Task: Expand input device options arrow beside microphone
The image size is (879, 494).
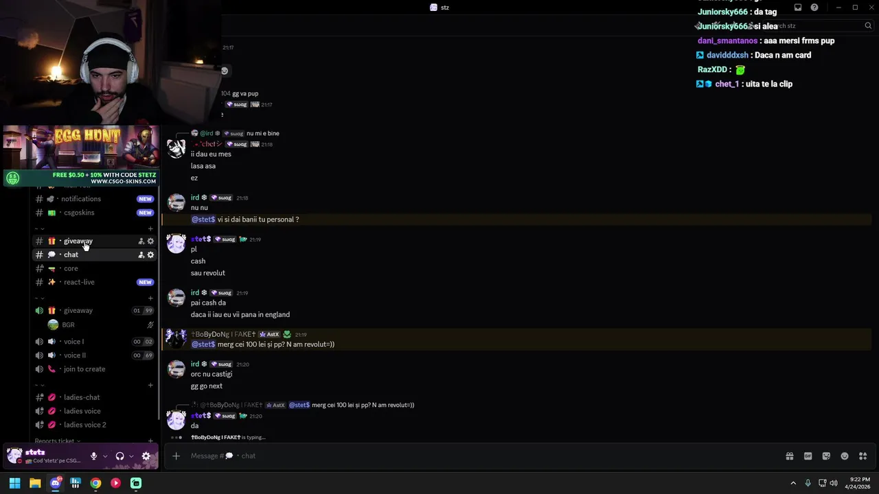Action: pyautogui.click(x=105, y=456)
